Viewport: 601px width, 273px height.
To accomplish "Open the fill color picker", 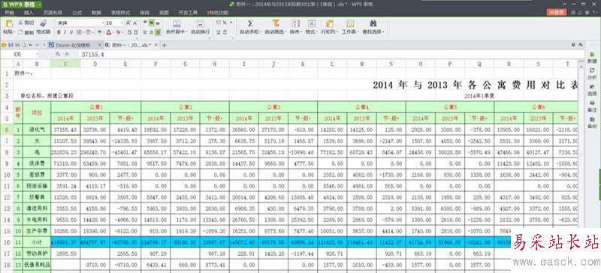I will (x=102, y=32).
